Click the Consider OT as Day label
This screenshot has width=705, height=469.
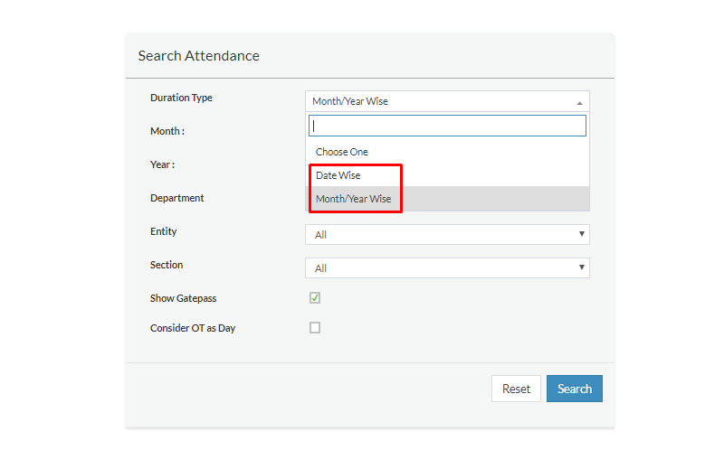pyautogui.click(x=193, y=328)
